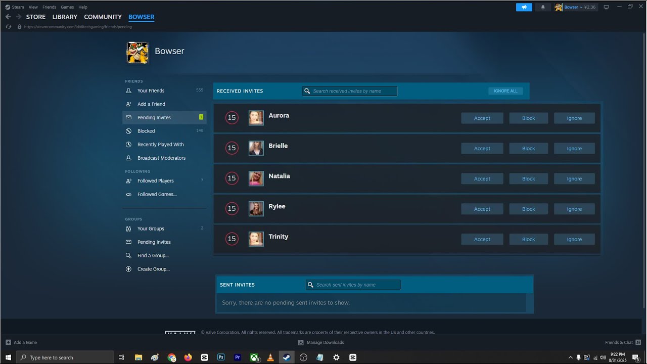Switch to Big Picture mode monitor icon
This screenshot has height=364, width=647.
[606, 7]
